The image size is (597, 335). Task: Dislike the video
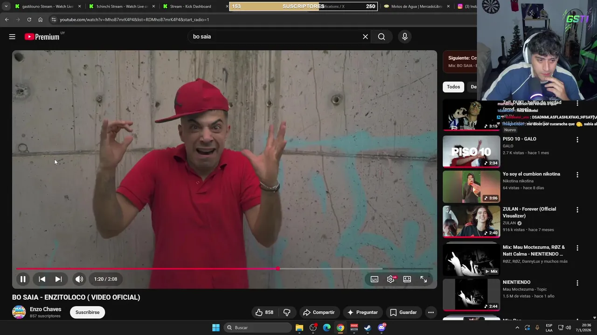click(287, 312)
